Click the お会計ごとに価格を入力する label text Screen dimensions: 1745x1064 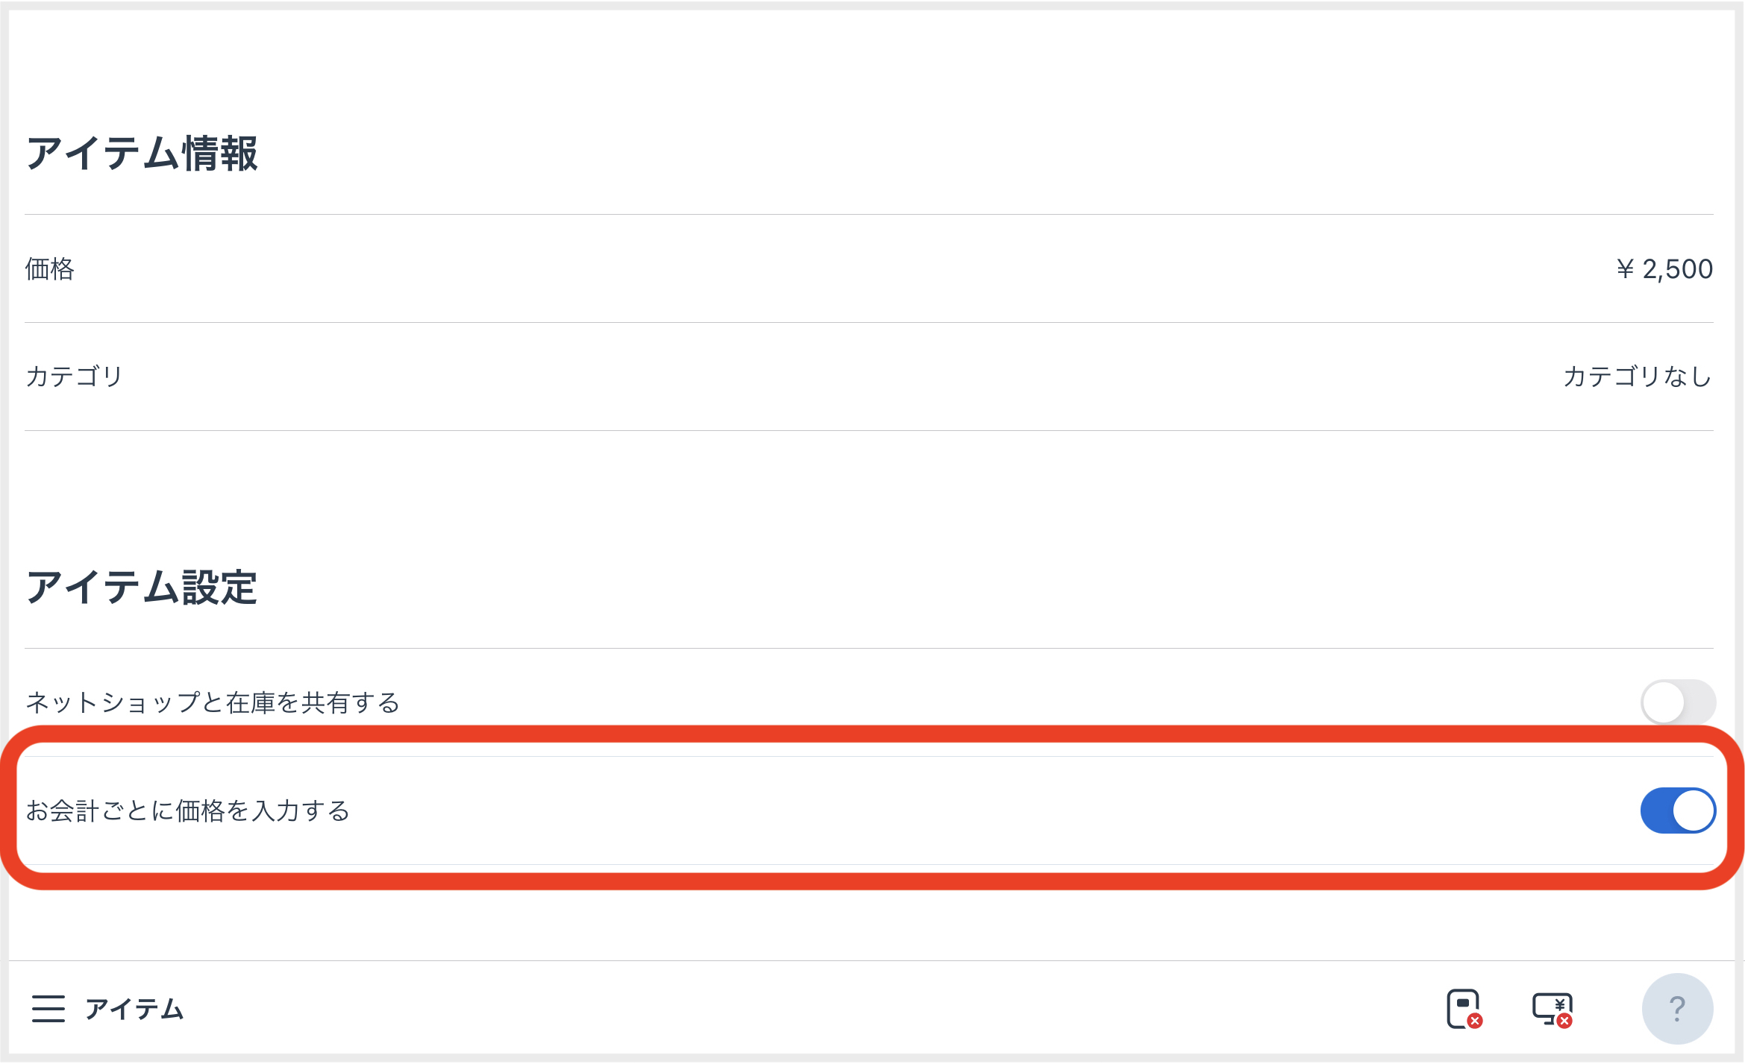[188, 810]
